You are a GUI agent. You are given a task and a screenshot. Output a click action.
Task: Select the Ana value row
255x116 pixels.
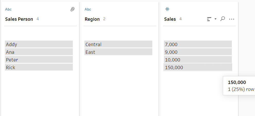(39, 52)
